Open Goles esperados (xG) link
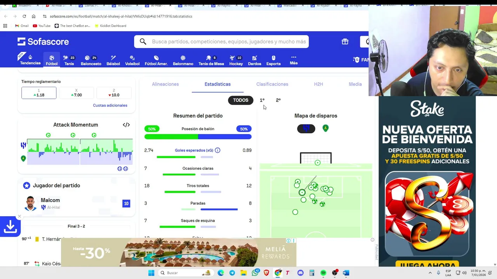Viewport: 497px width, 279px height. pyautogui.click(x=194, y=150)
